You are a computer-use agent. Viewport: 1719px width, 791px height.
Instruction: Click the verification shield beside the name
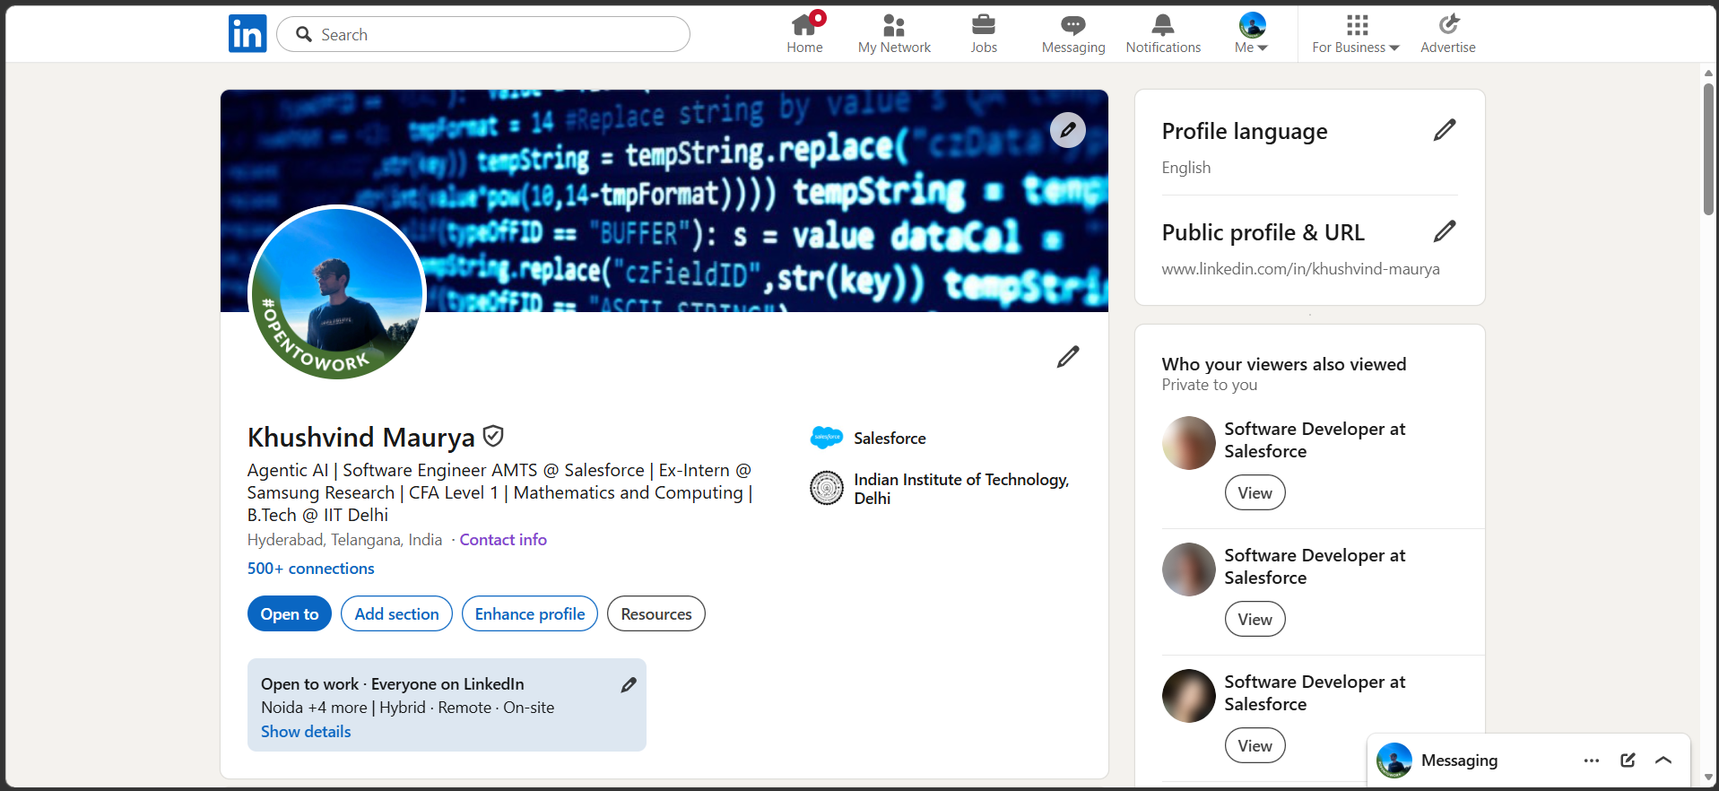click(x=493, y=437)
